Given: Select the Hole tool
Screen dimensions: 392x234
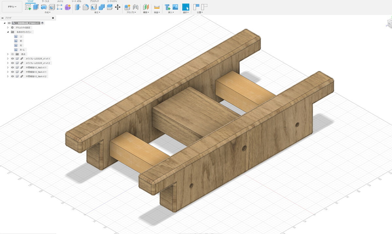Looking at the screenshot, I should click(x=52, y=7).
